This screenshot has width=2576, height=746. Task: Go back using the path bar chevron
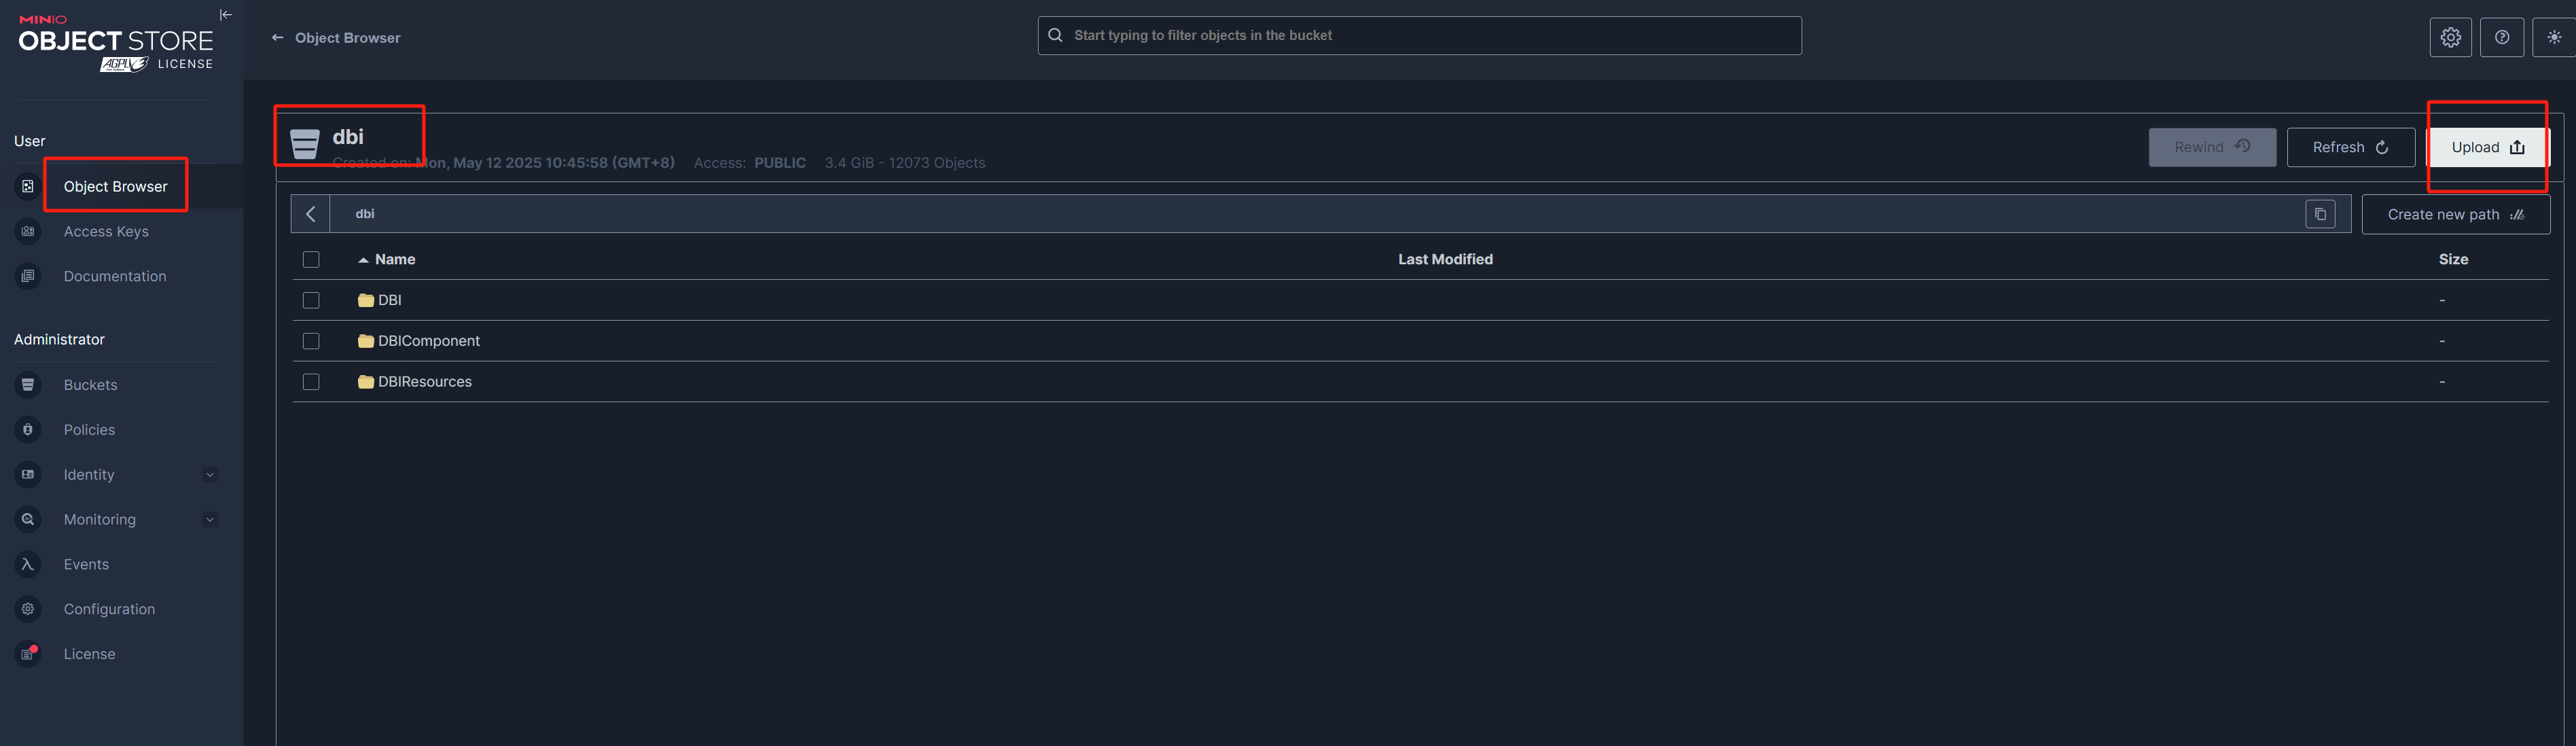(311, 214)
